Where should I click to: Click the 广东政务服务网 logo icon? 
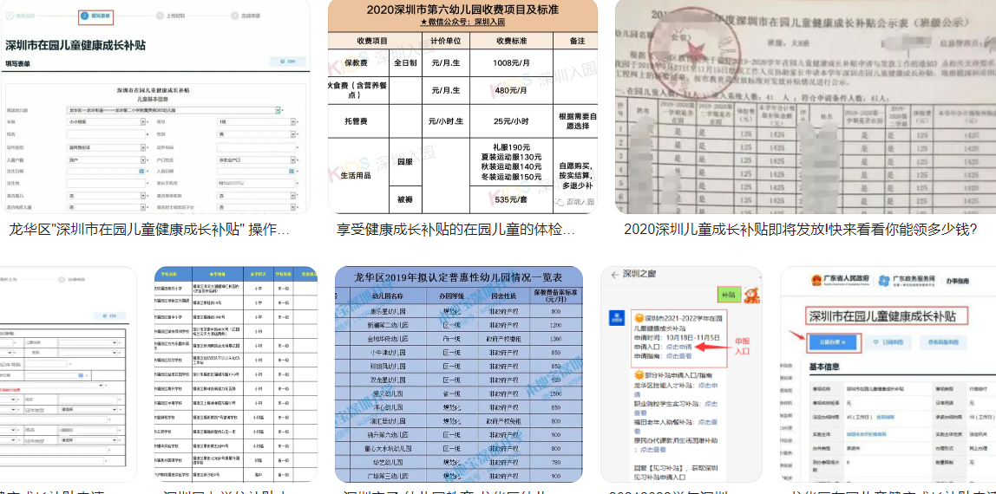(883, 281)
